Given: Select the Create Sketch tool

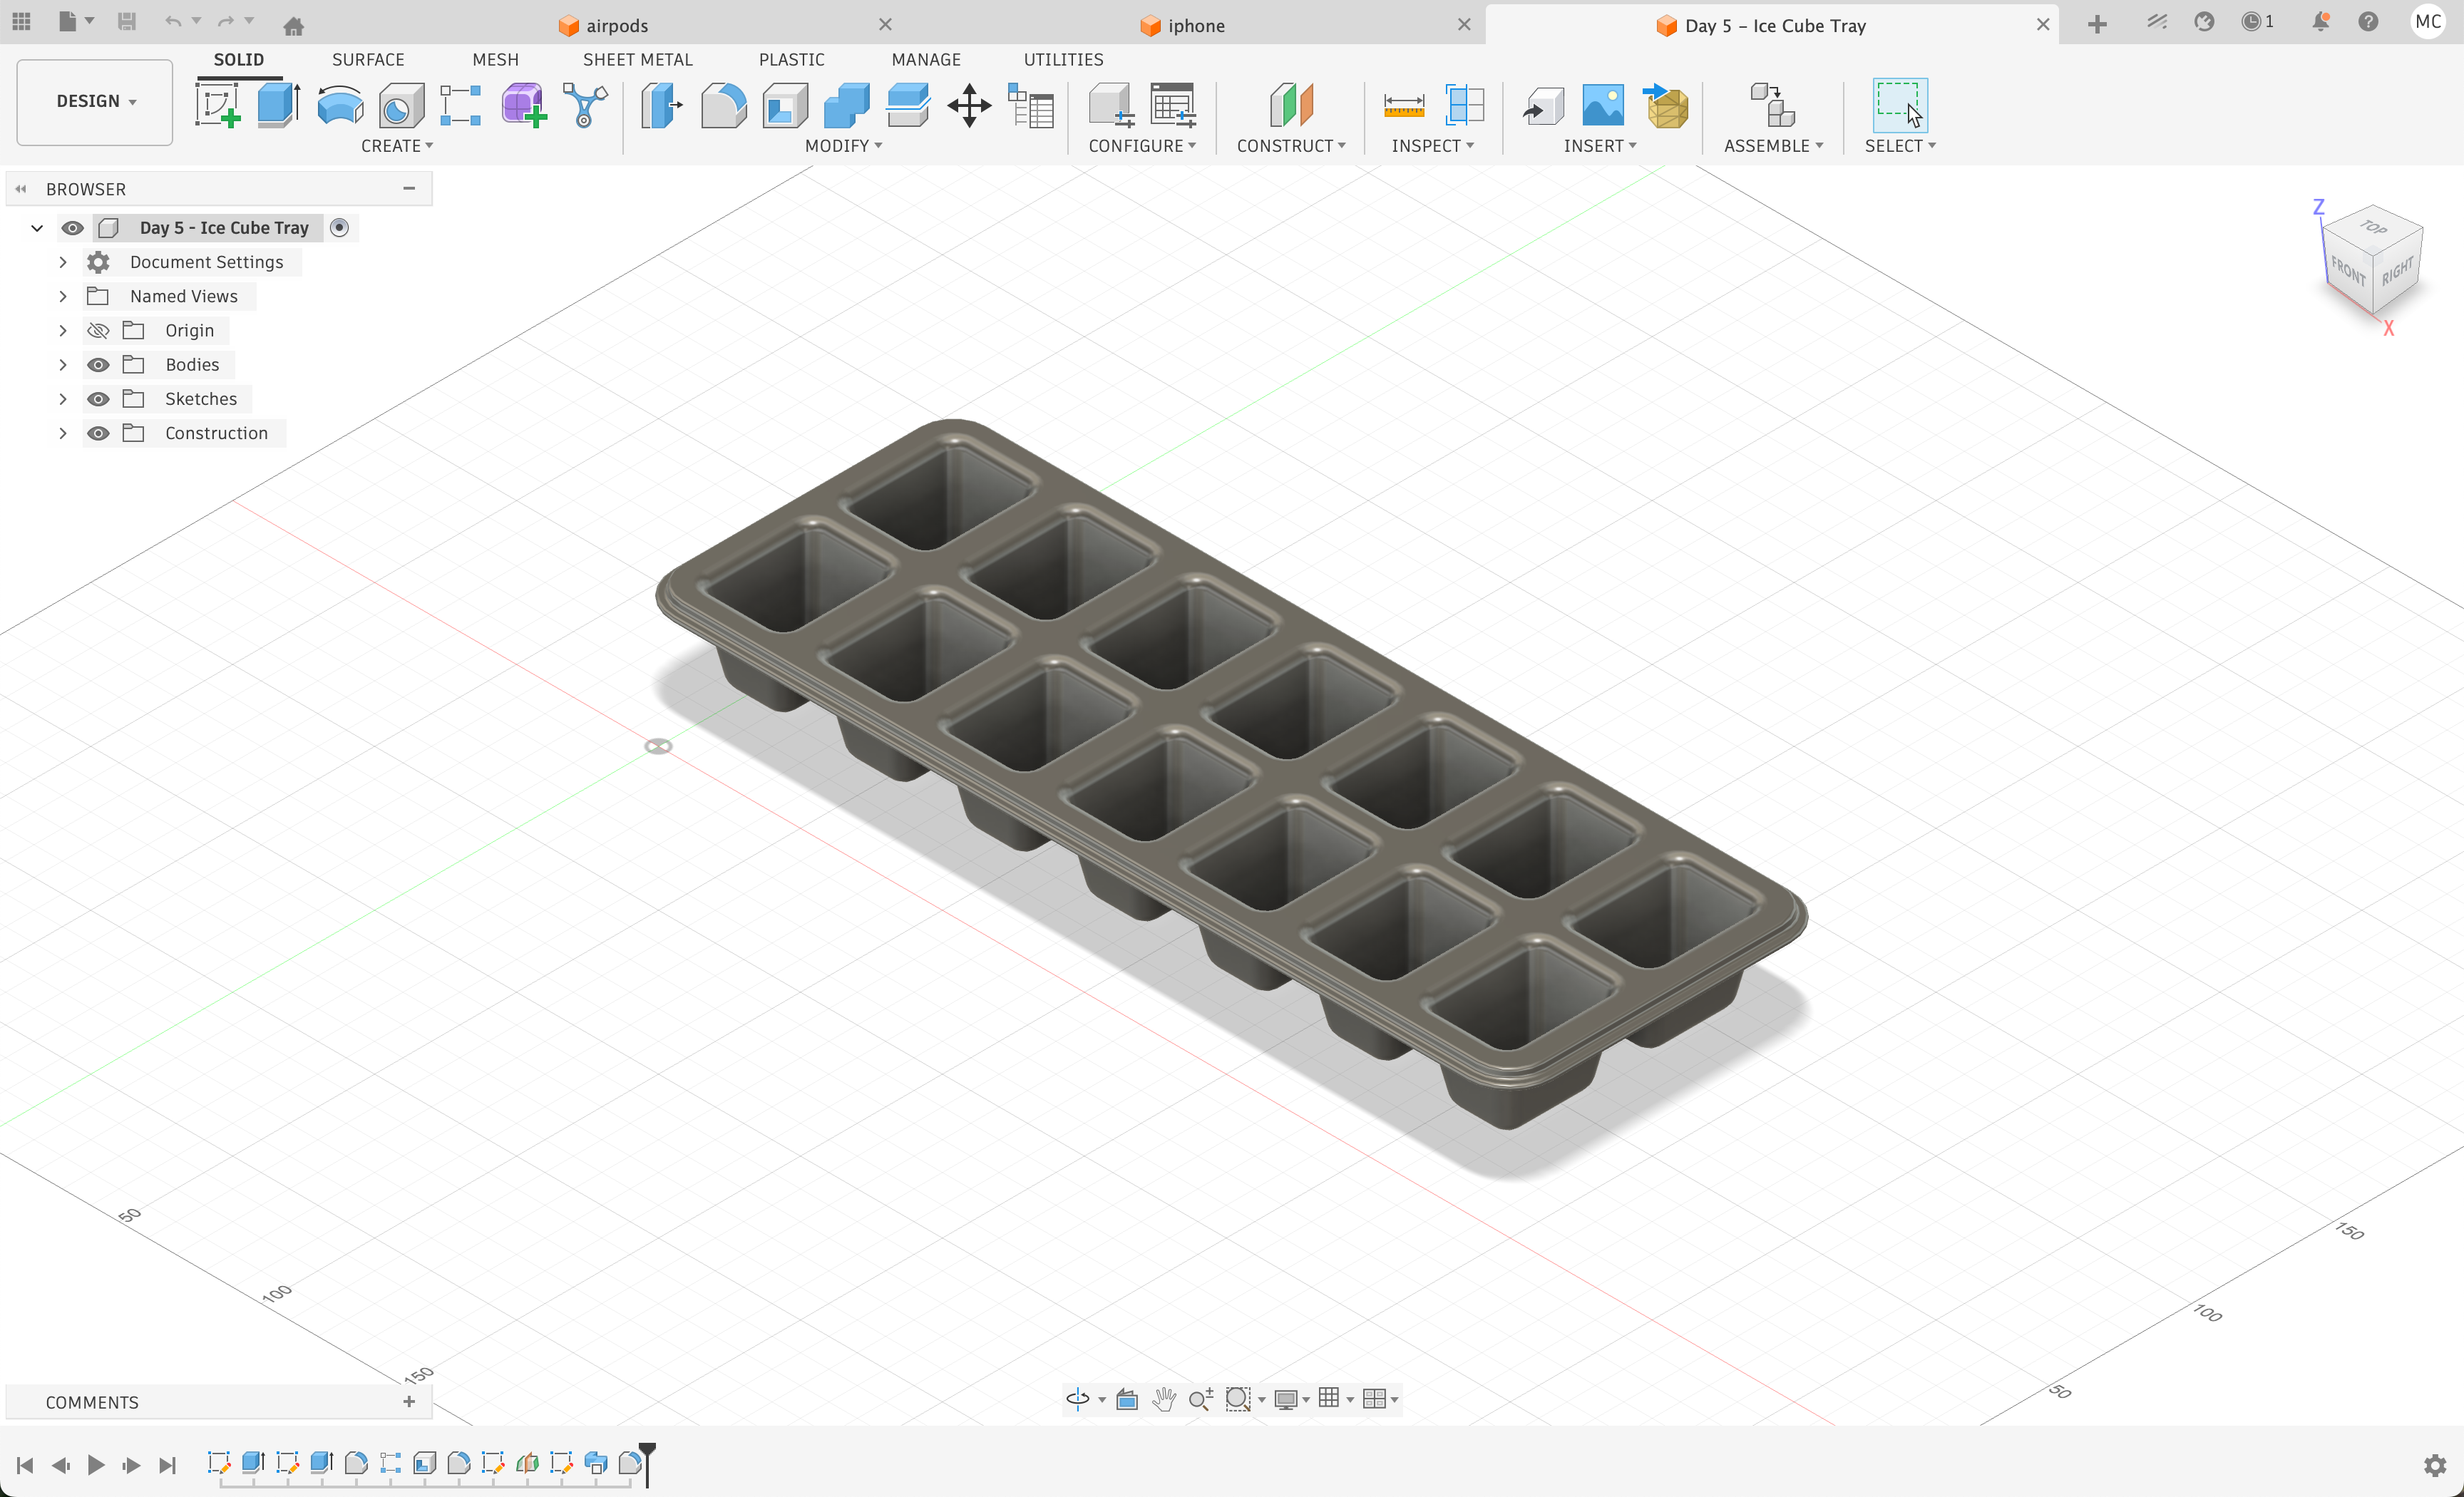Looking at the screenshot, I should pyautogui.click(x=217, y=105).
